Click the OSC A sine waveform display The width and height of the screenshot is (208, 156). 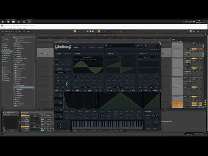click(x=88, y=67)
